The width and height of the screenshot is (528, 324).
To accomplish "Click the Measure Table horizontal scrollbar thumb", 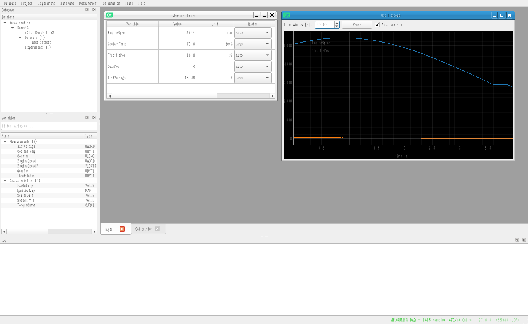I will point(165,96).
